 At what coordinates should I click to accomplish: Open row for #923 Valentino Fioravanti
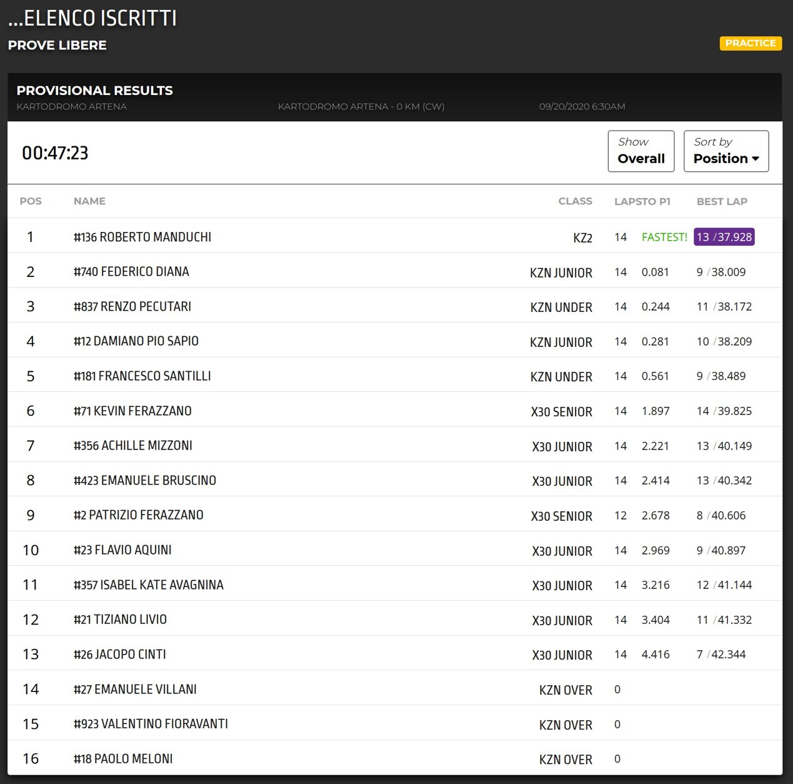151,724
